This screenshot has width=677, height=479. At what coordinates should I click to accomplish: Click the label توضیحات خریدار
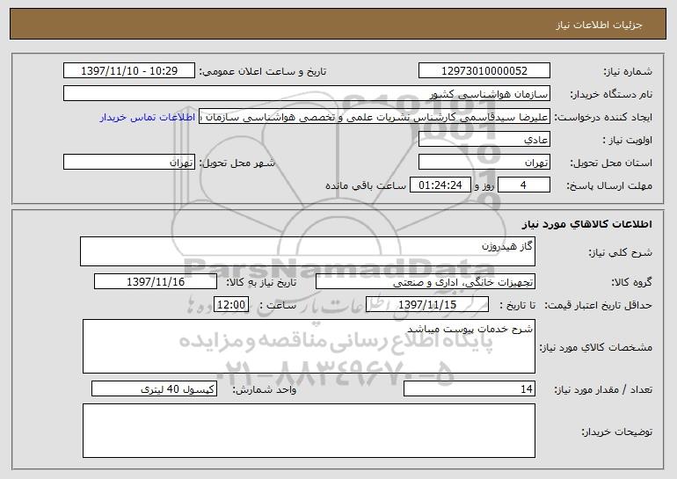pos(617,432)
